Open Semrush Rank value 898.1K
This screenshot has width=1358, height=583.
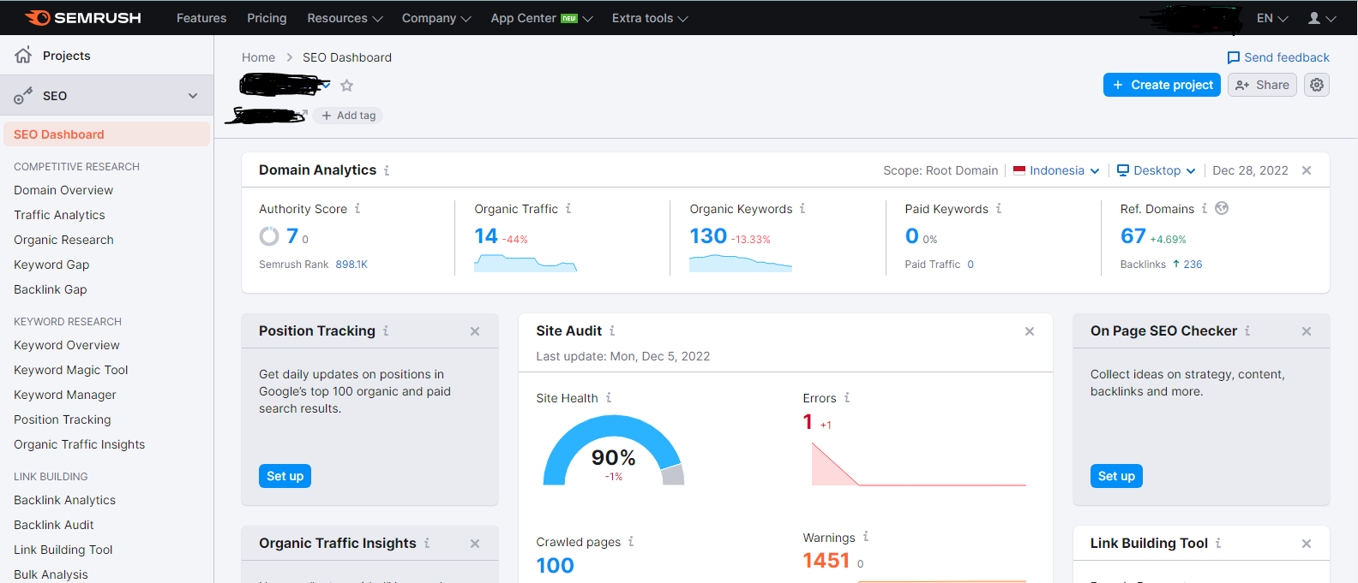point(352,265)
